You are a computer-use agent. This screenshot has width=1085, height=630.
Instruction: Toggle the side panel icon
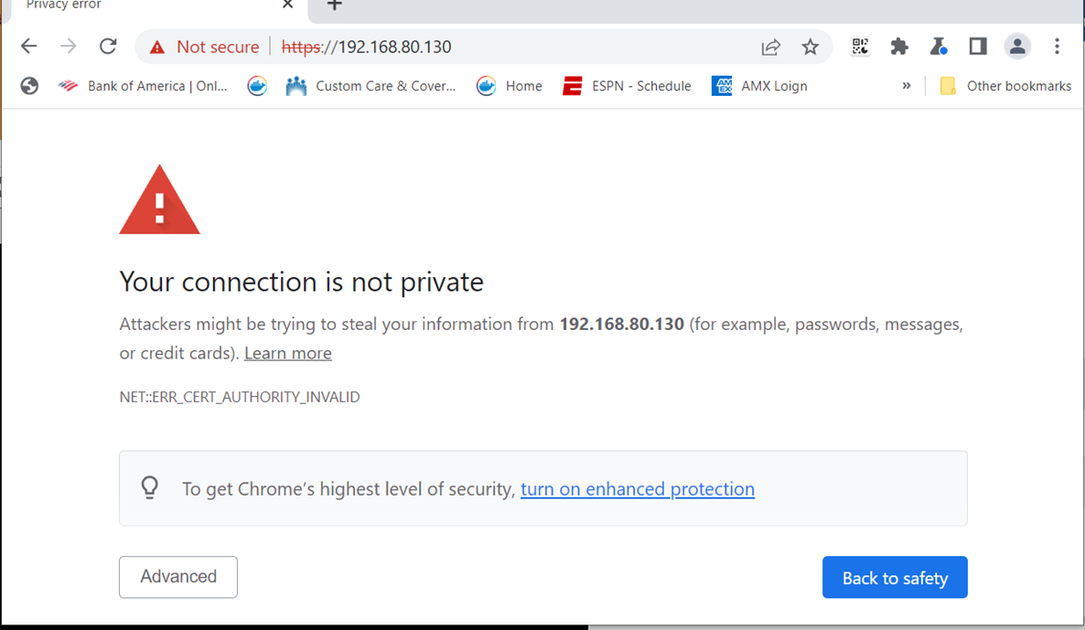pyautogui.click(x=978, y=47)
